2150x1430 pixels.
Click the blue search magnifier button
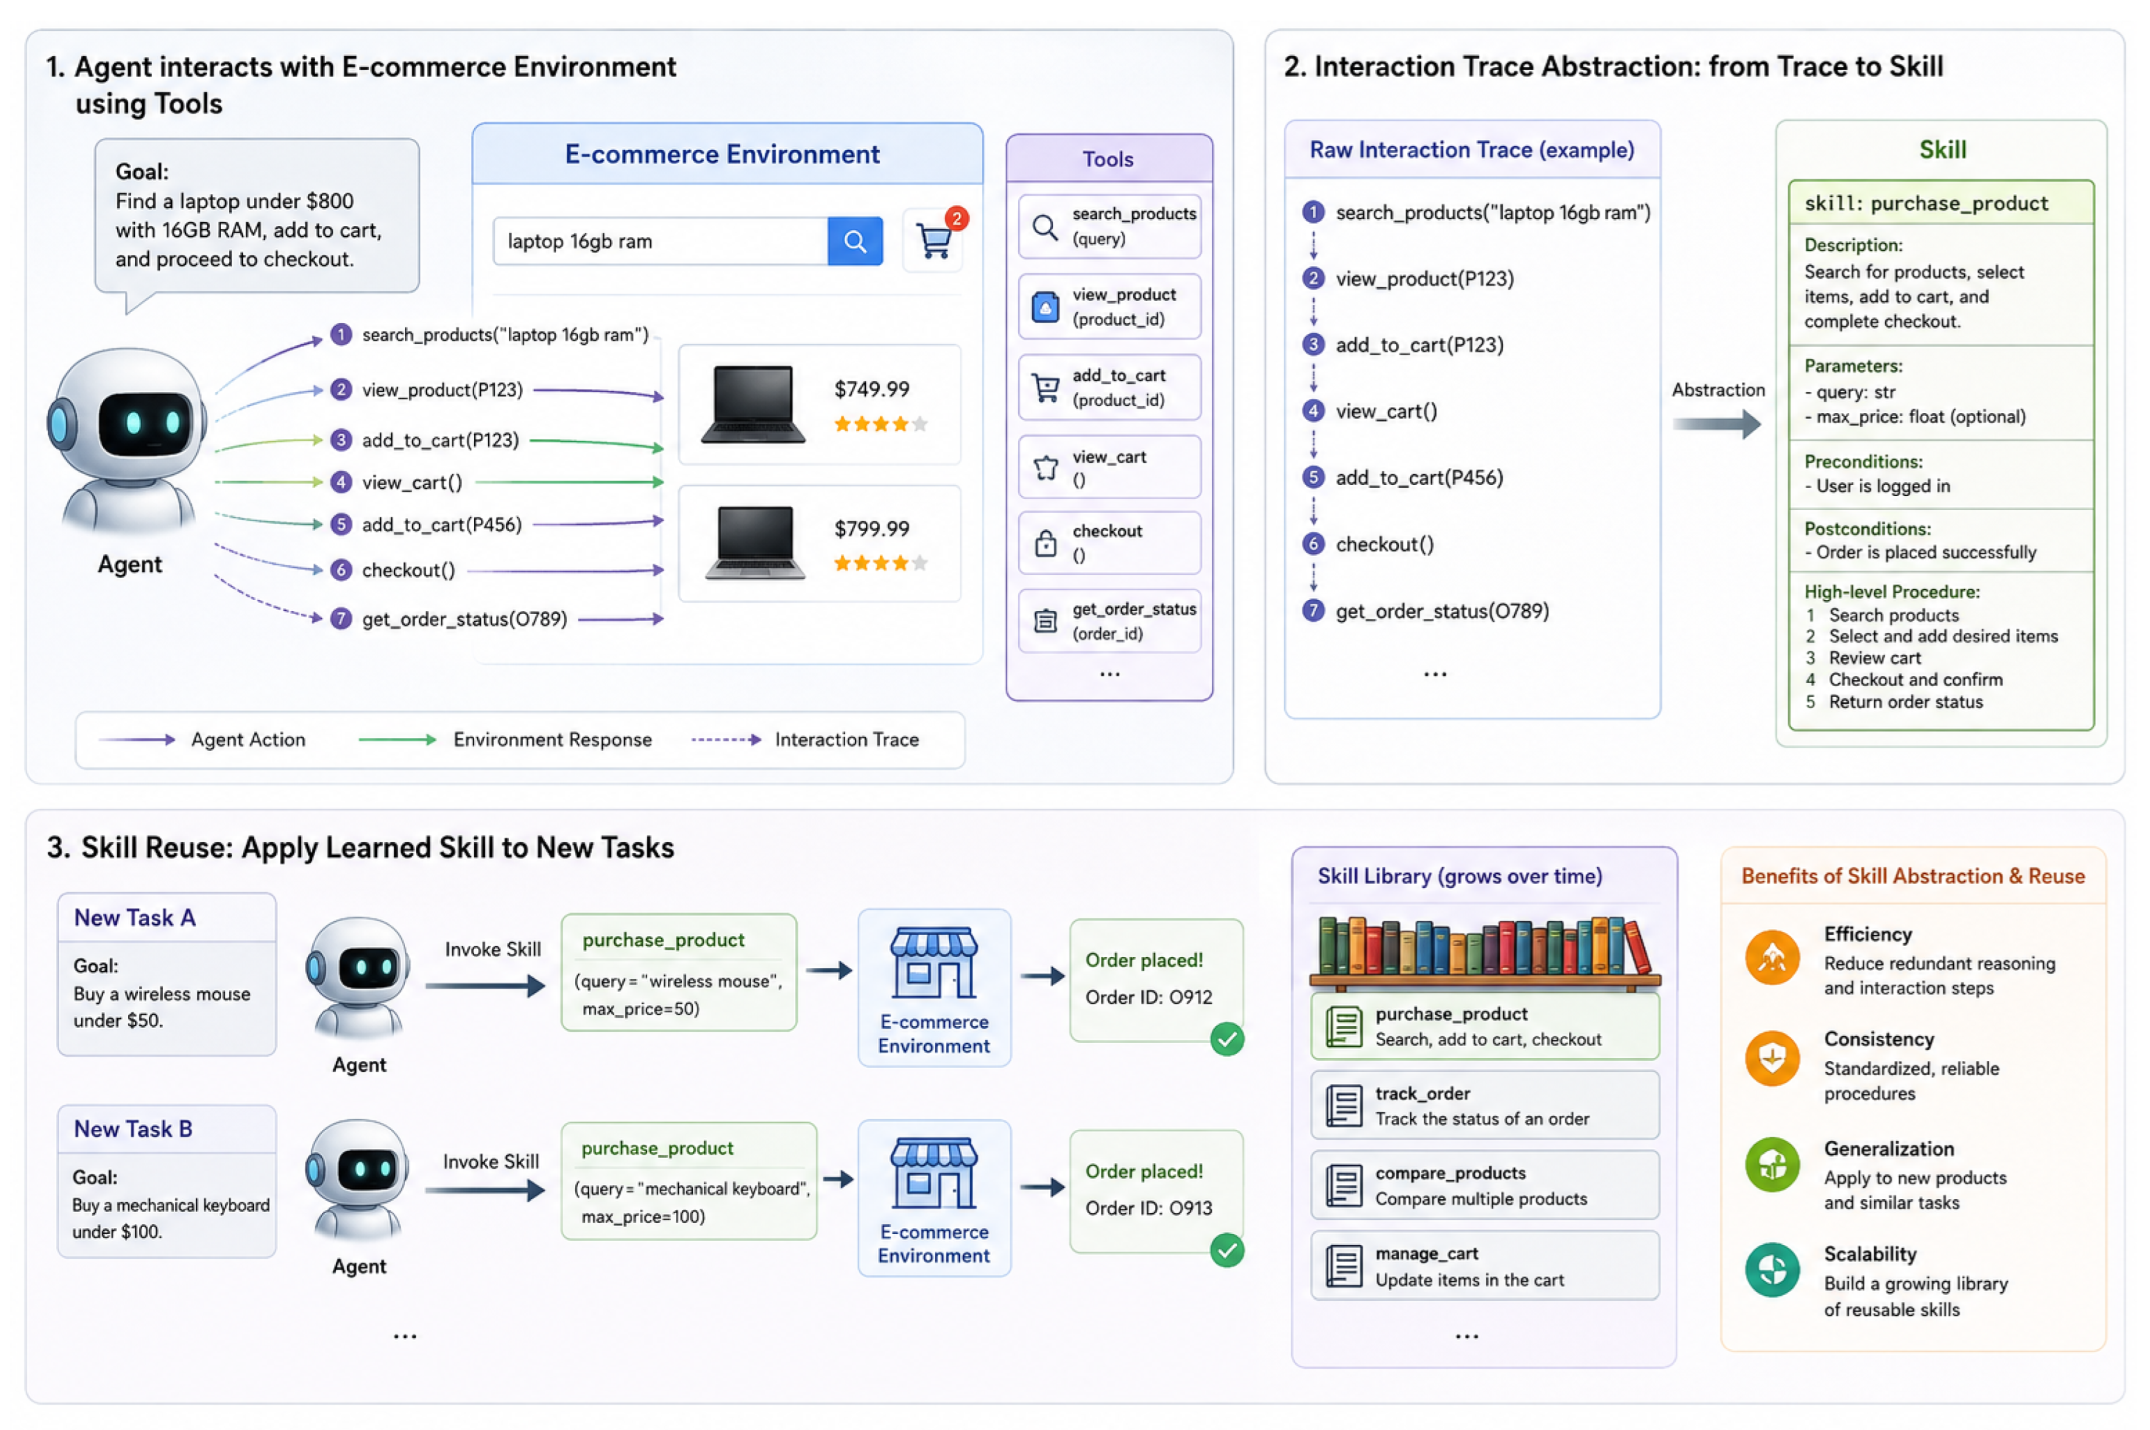(854, 241)
